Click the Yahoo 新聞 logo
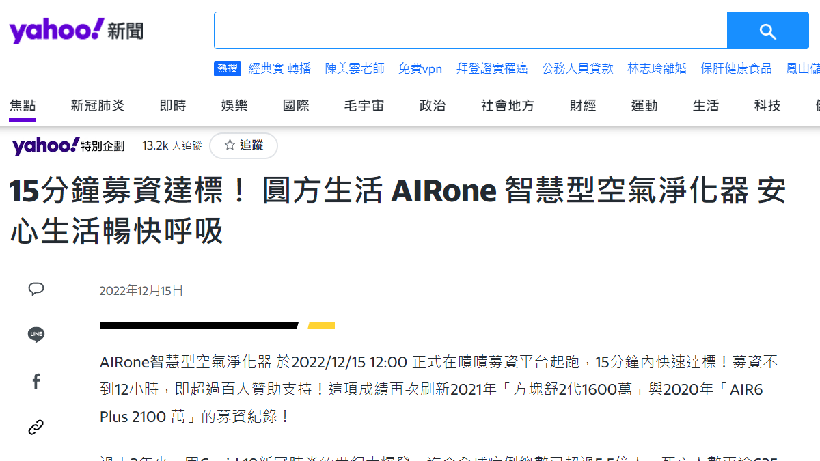Screen dimensions: 820x461 76,31
